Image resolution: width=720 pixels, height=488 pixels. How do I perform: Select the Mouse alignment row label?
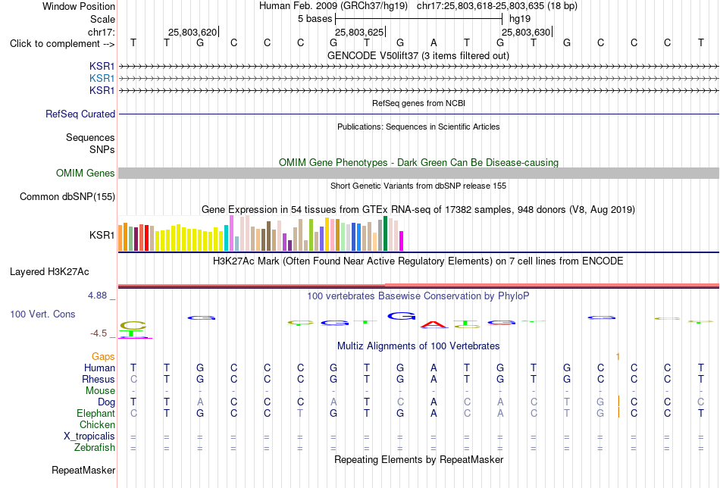click(100, 391)
